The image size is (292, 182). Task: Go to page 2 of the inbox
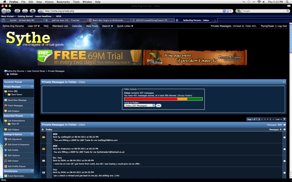click(262, 119)
